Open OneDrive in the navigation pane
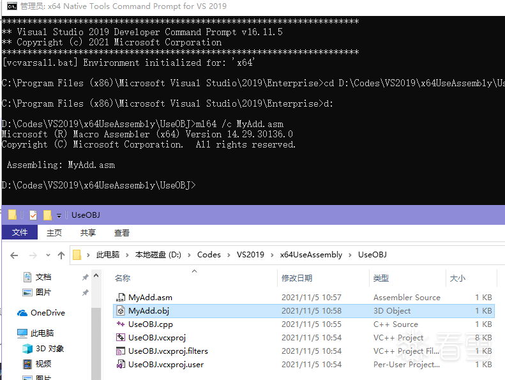Viewport: 505px width, 380px height. (x=48, y=313)
